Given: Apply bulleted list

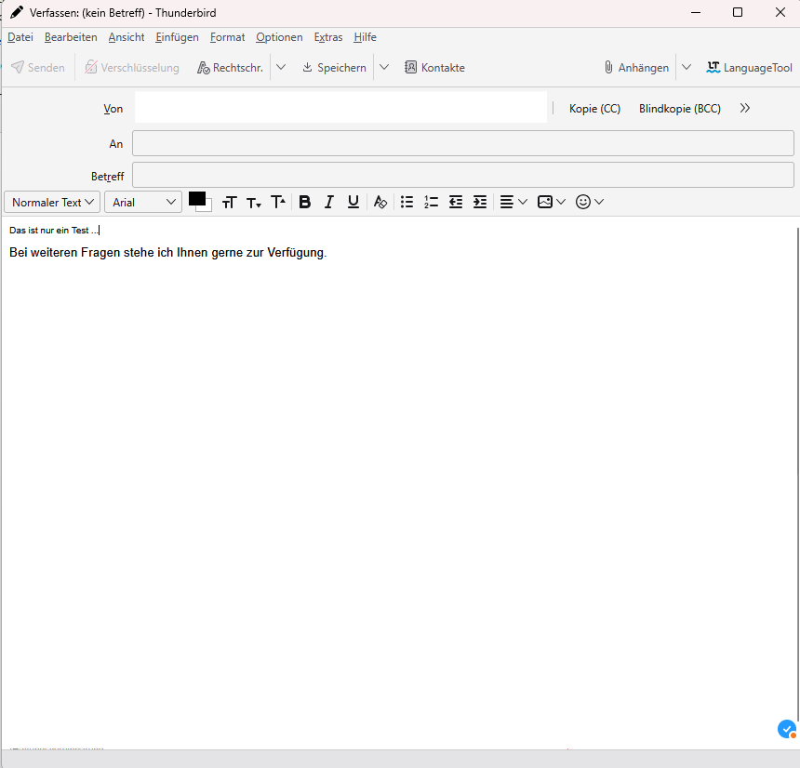Looking at the screenshot, I should (407, 202).
